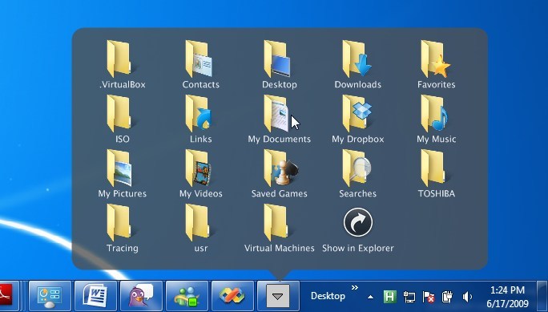Show hidden tray icons arrow
This screenshot has width=548, height=312.
[x=370, y=298]
